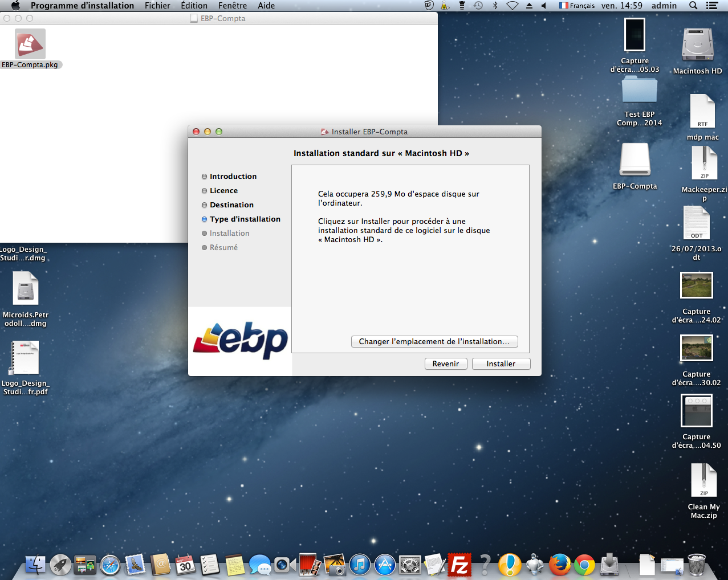The height and width of the screenshot is (580, 728).
Task: Open the mdp mac RTF file
Action: [702, 111]
